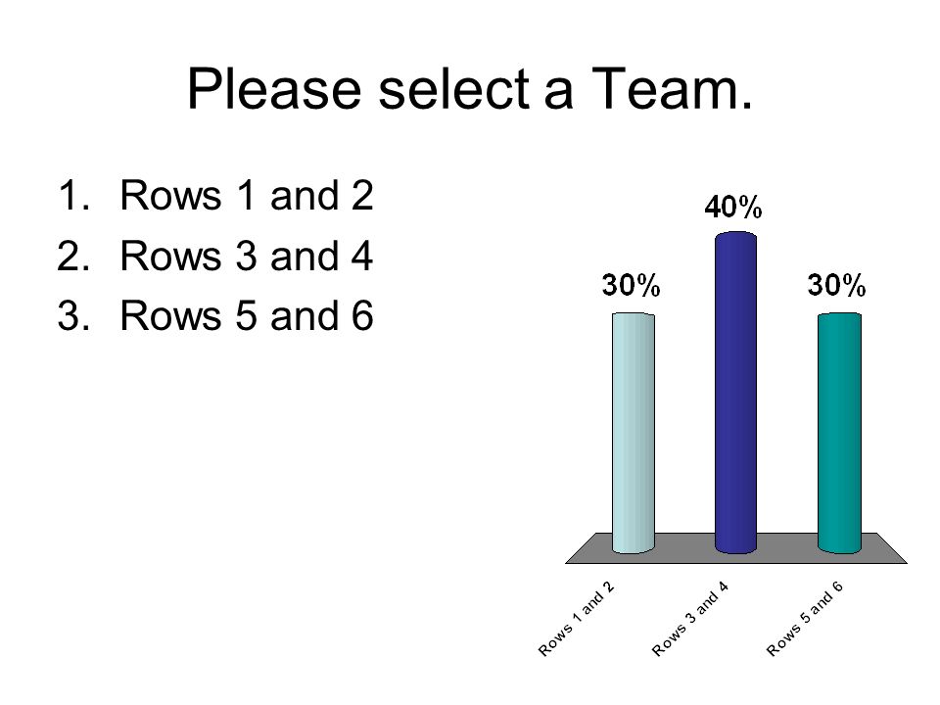Image resolution: width=940 pixels, height=705 pixels.
Task: Click list number 3 in the answer list
Action: (x=73, y=315)
